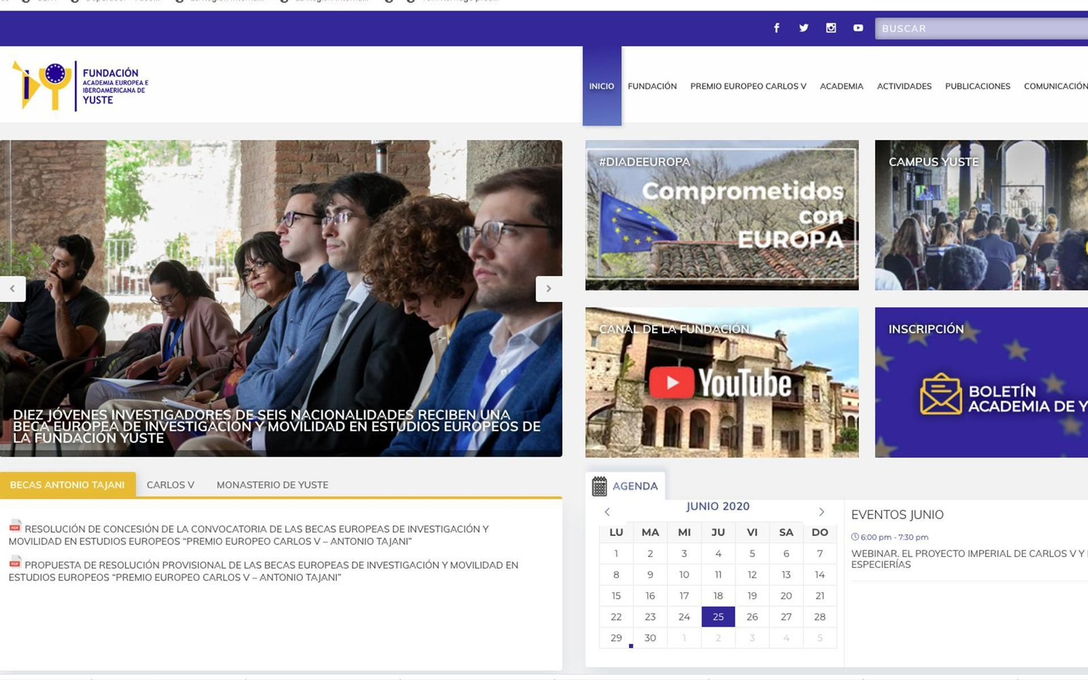
Task: Select June 25 on the calendar
Action: click(x=718, y=617)
